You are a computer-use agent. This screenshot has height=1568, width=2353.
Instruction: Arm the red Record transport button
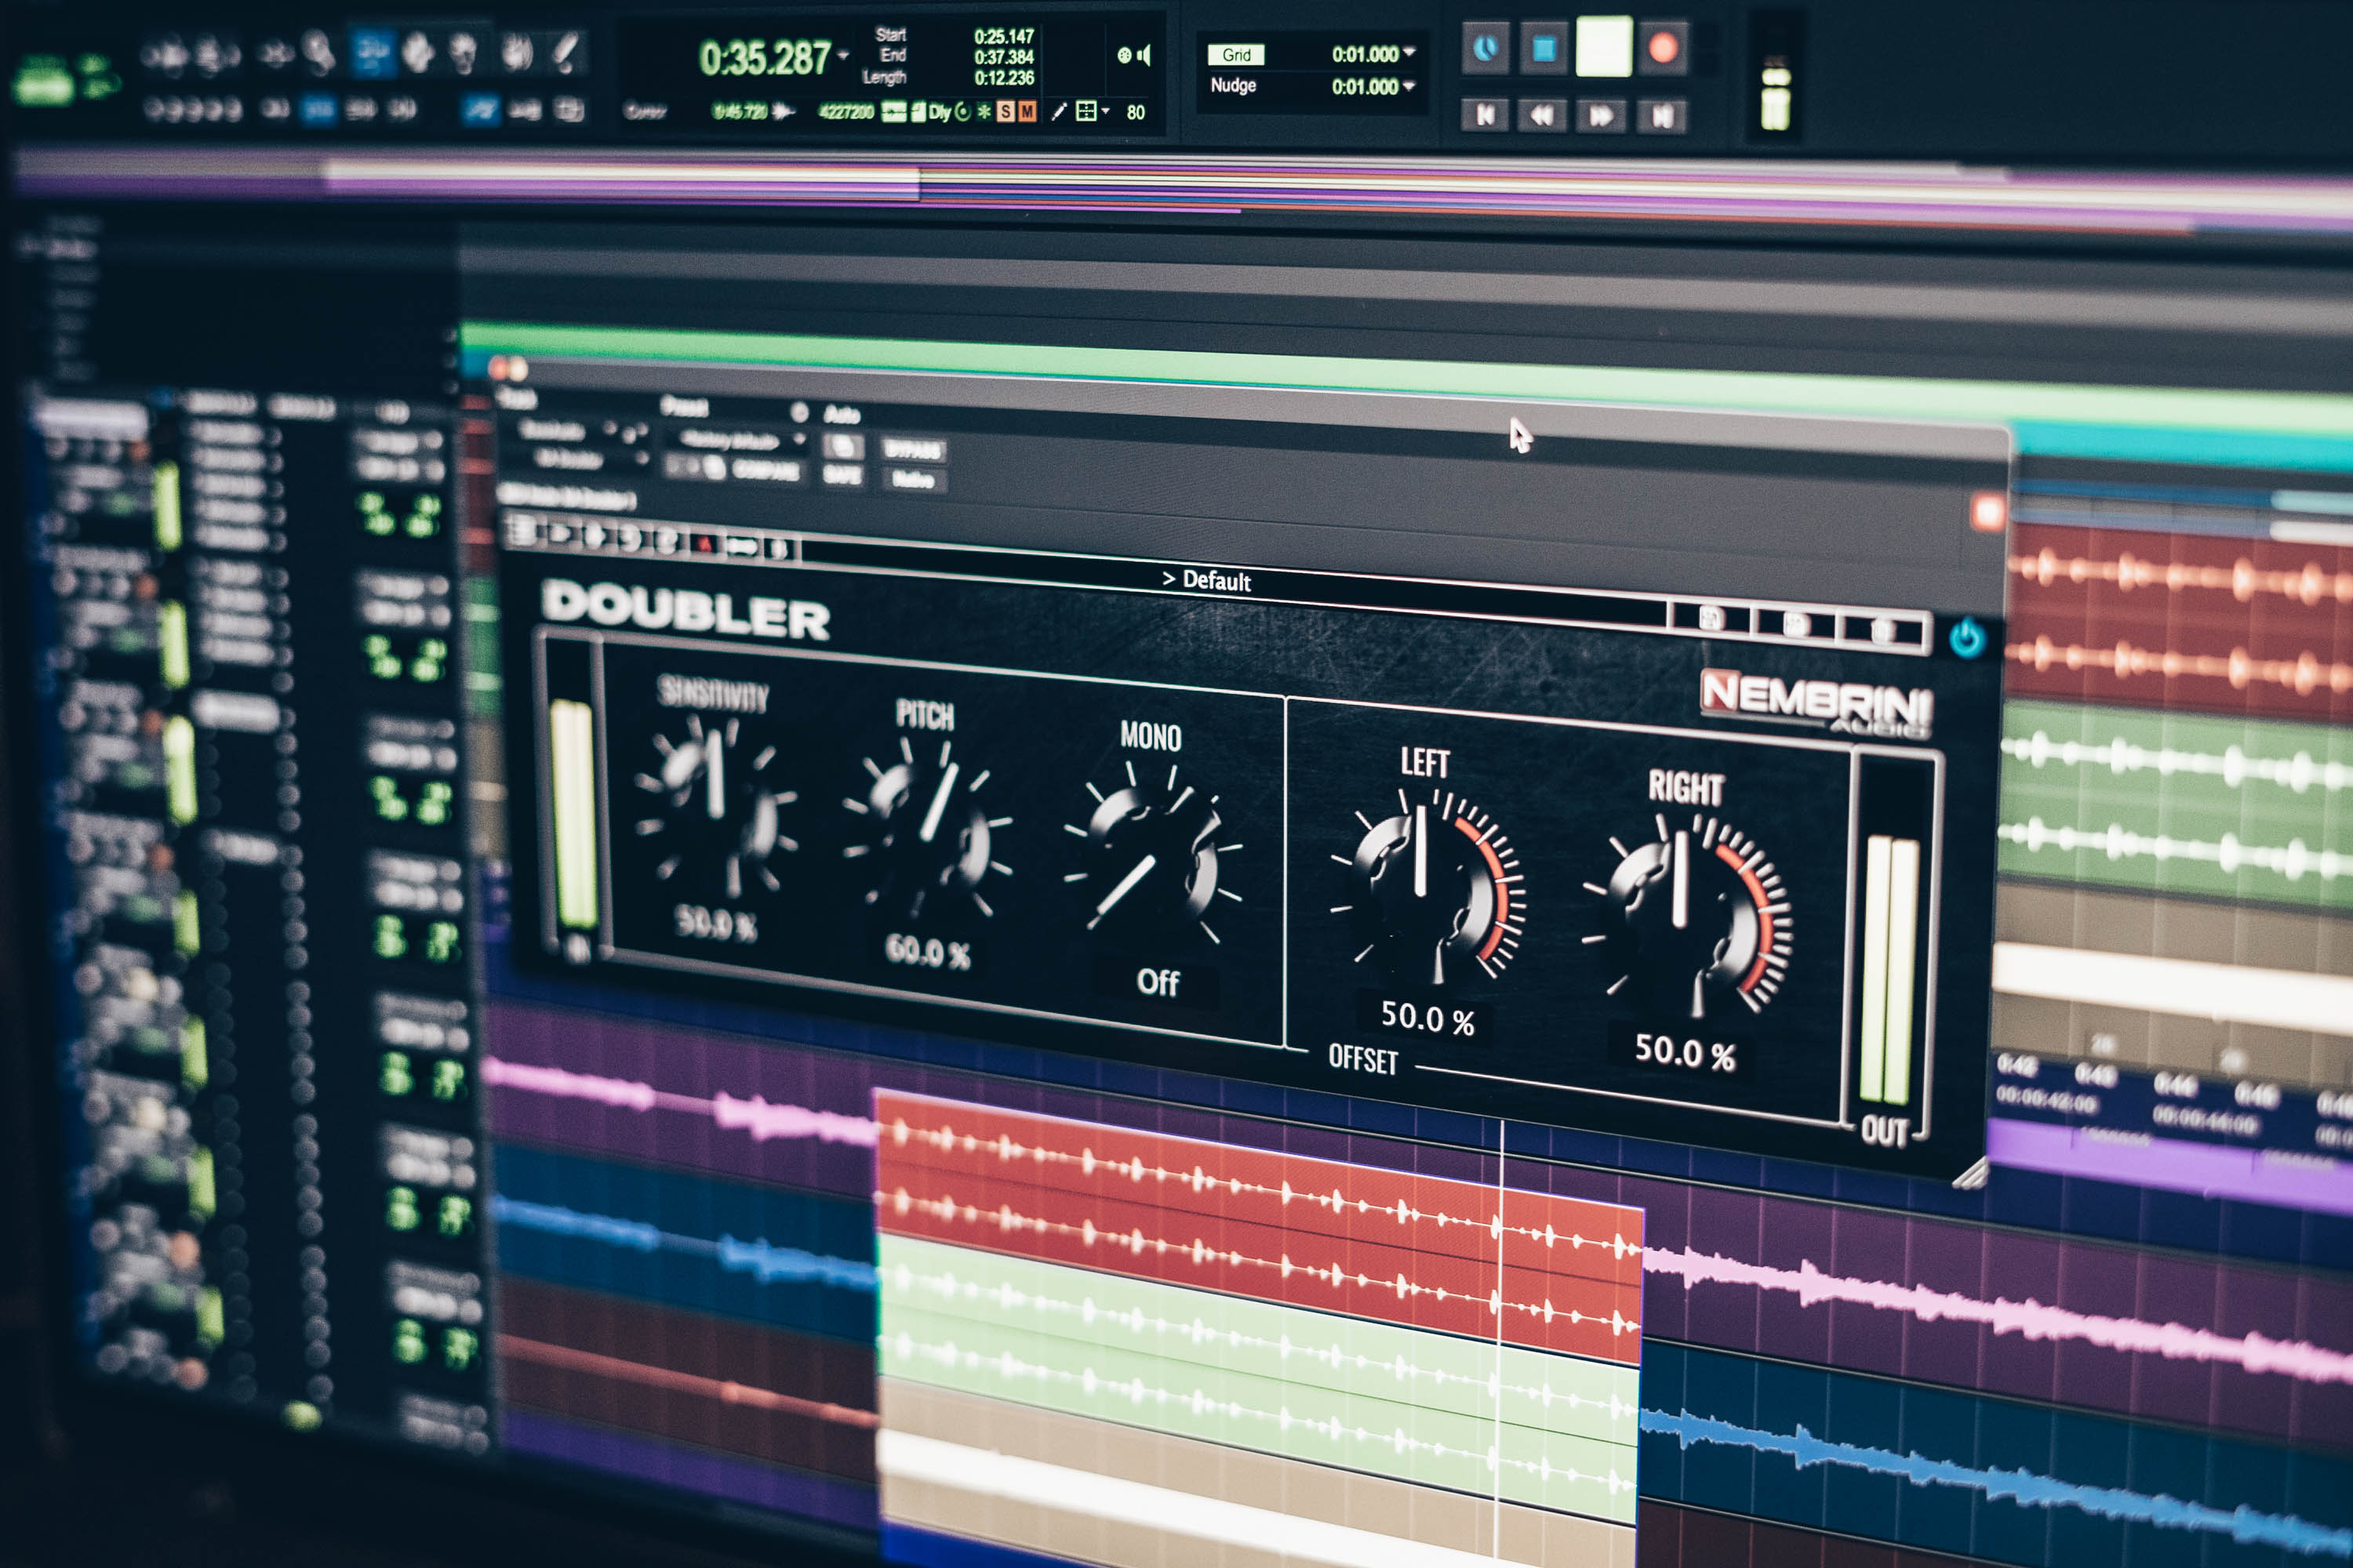[x=1663, y=49]
